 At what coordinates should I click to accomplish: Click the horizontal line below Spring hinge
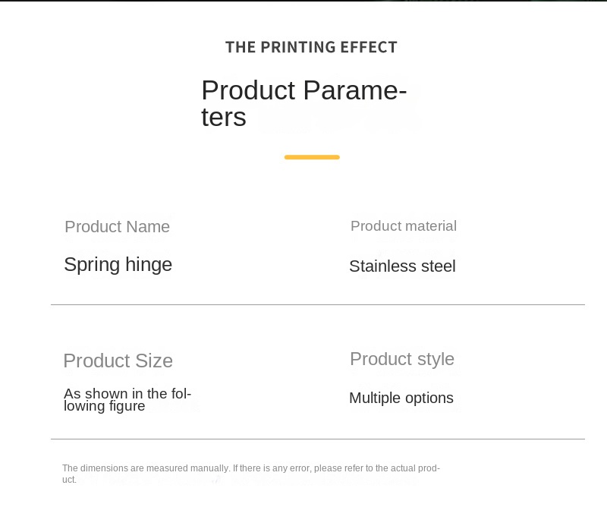[x=318, y=305]
